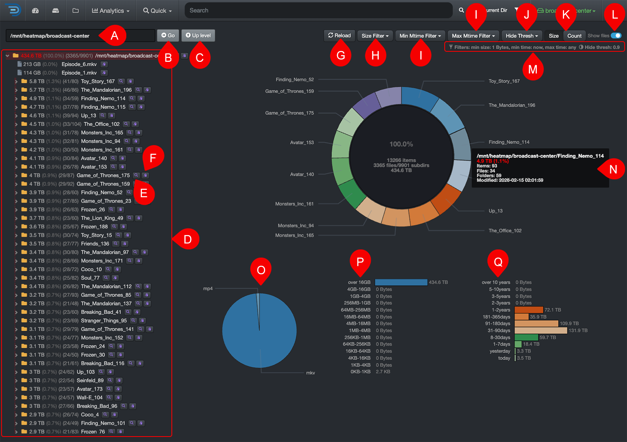Screen dimensions: 627x442
Task: Expand the Stranger_Things_95 folder
Action: [16, 321]
